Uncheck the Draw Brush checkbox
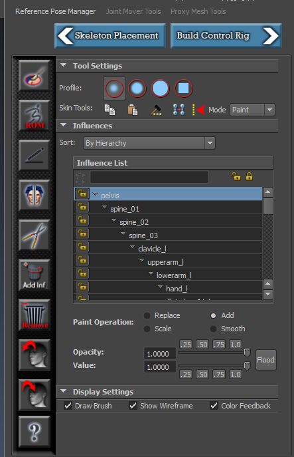The height and width of the screenshot is (457, 294). point(68,405)
